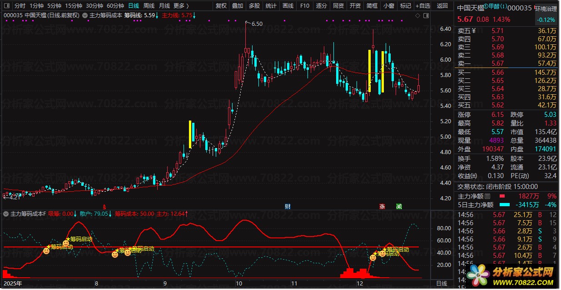This screenshot has width=561, height=290.
Task: Click the 开资 toolbar button
Action: 355,6
